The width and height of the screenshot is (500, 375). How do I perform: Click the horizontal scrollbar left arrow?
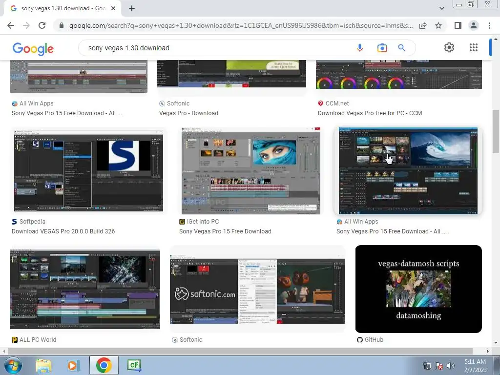(x=4, y=352)
